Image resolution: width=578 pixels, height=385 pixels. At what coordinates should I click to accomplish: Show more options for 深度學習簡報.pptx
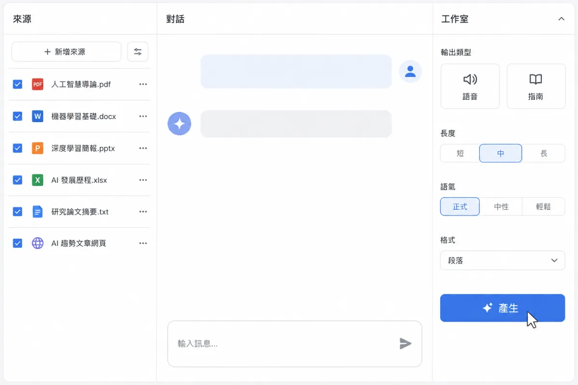(x=143, y=148)
